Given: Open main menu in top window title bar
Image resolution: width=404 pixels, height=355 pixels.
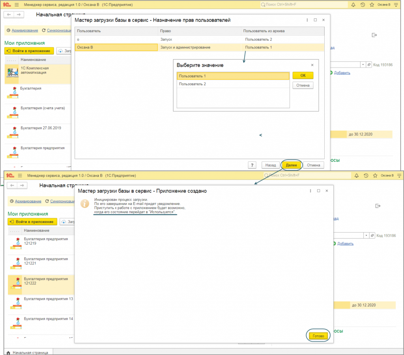Looking at the screenshot, I should 16,5.
